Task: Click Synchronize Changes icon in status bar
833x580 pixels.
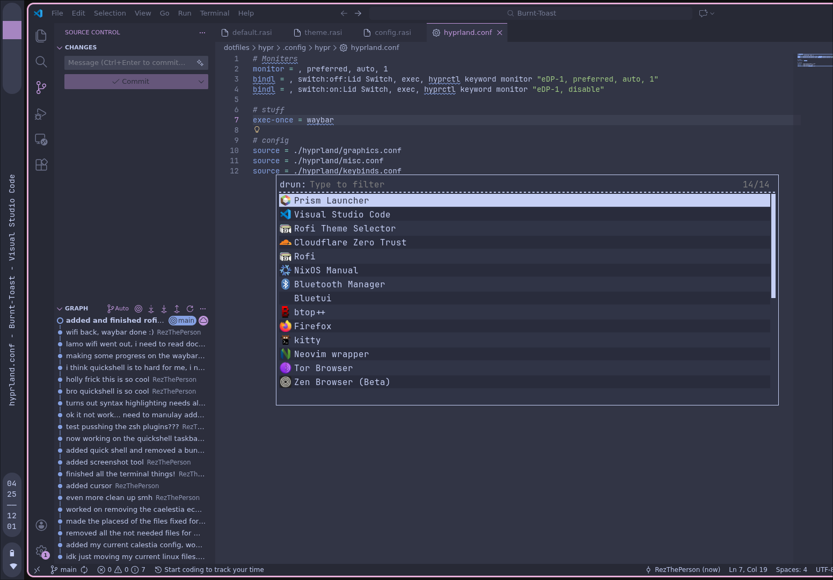Action: (x=84, y=570)
